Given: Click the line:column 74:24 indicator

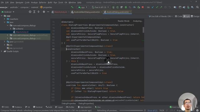Looking at the screenshot, I should pos(162,111).
